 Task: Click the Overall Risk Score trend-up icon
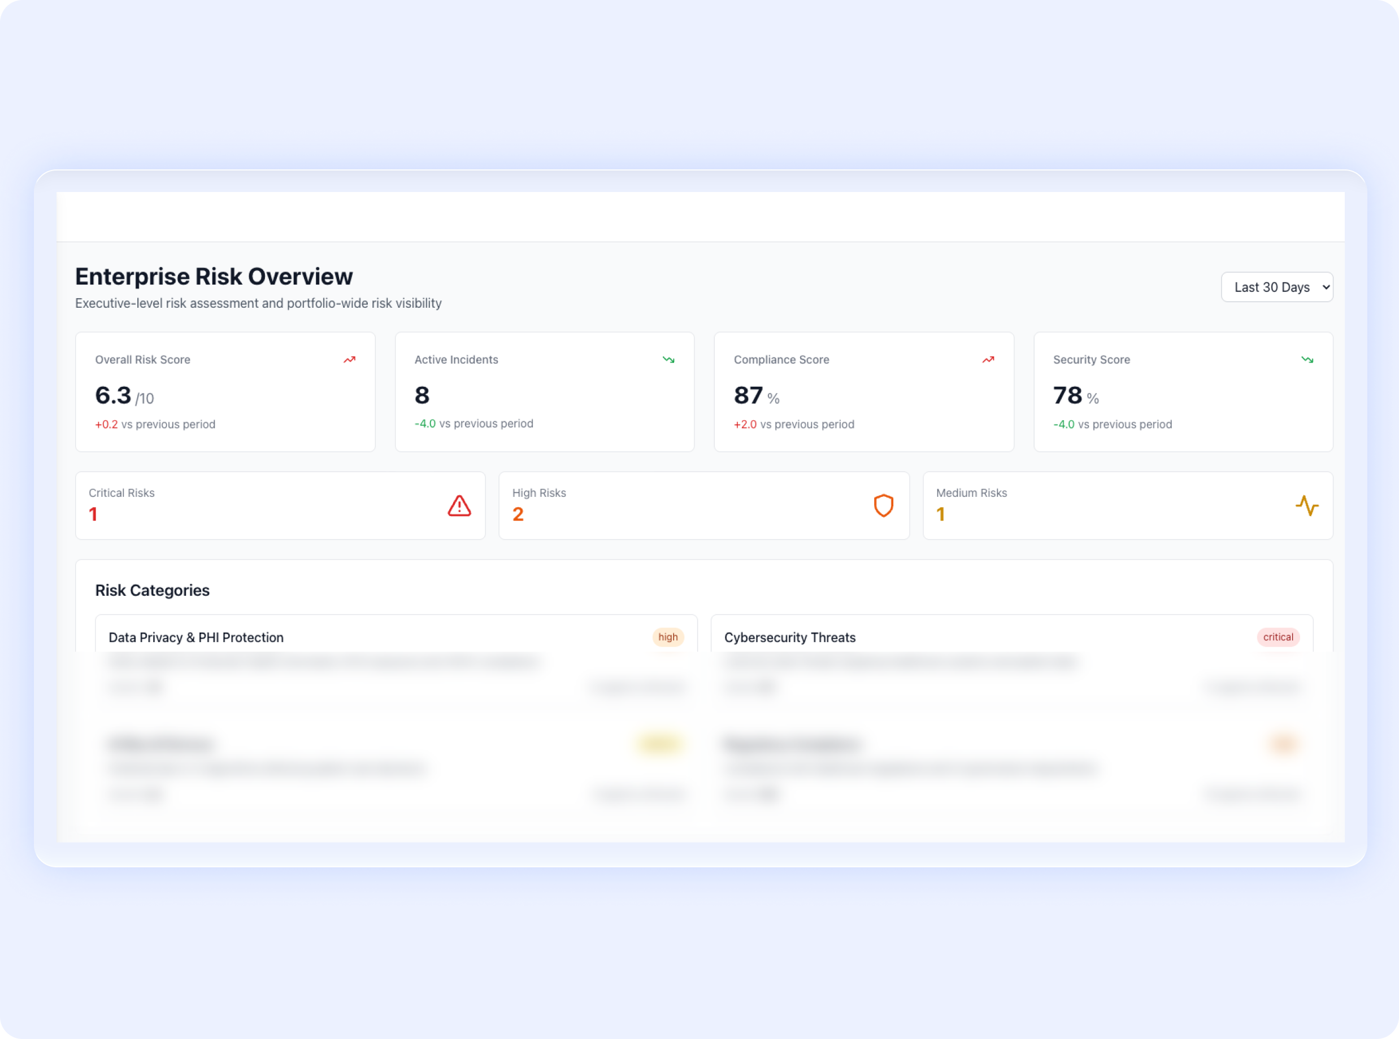click(349, 360)
